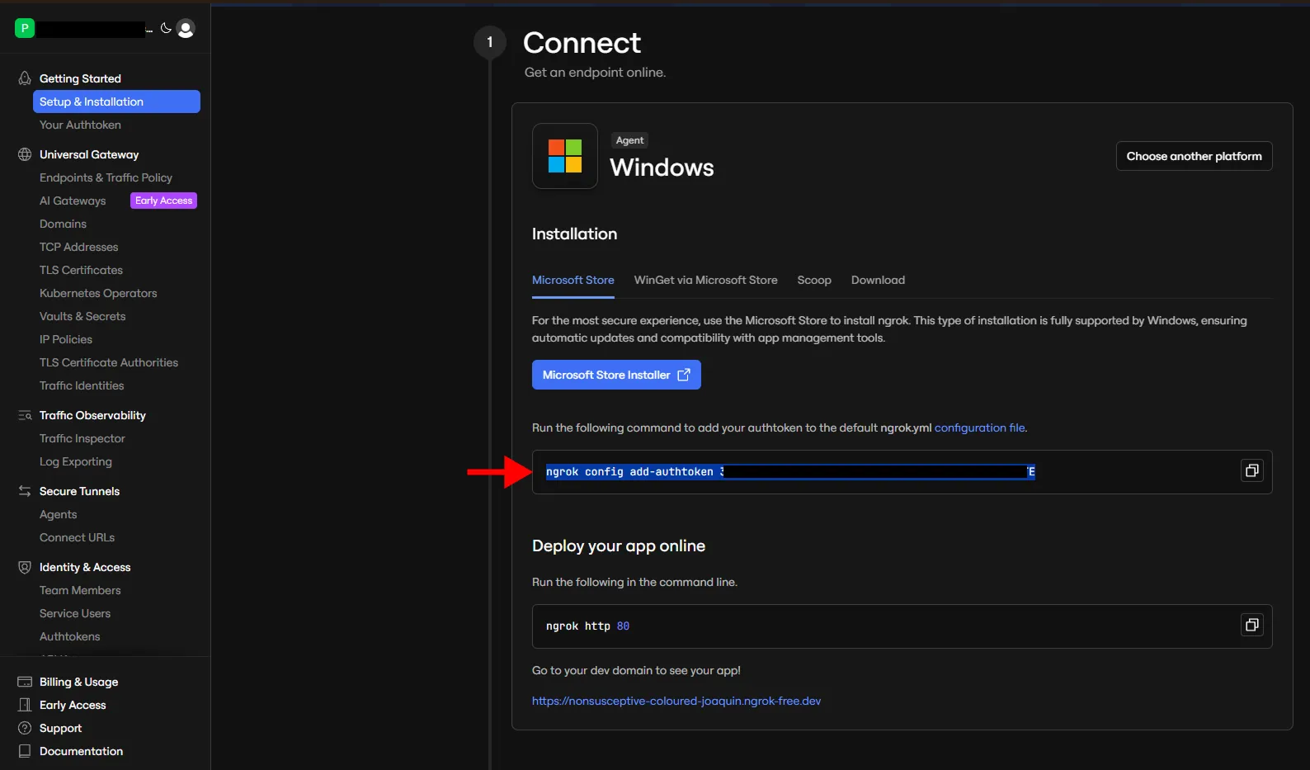The image size is (1310, 770).
Task: Open Billing & Usage
Action: point(78,682)
